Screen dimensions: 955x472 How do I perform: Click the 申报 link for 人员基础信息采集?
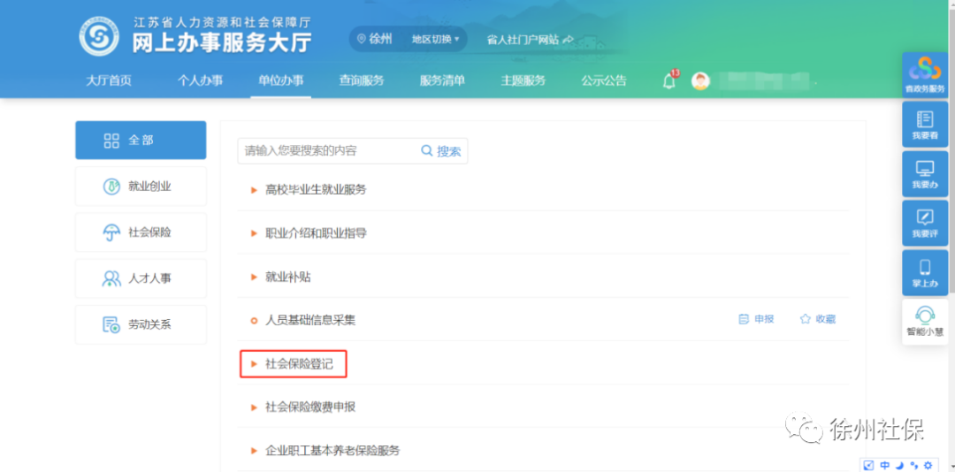(756, 319)
